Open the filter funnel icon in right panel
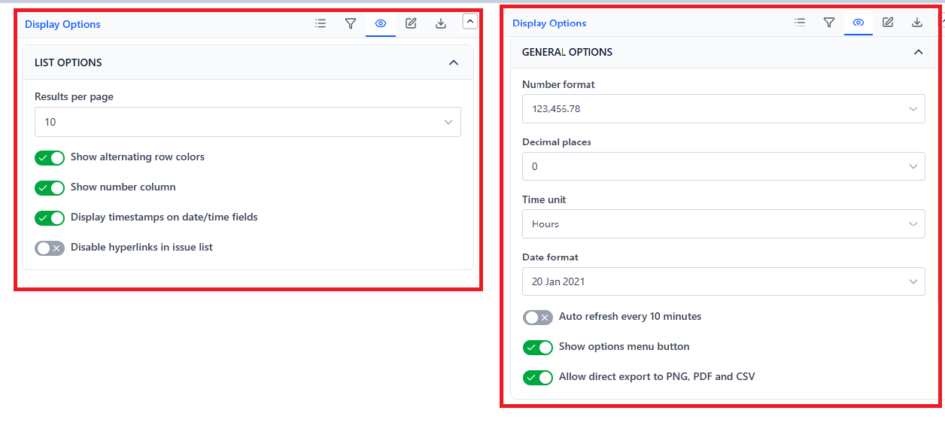Viewport: 945px width, 447px height. click(x=829, y=23)
